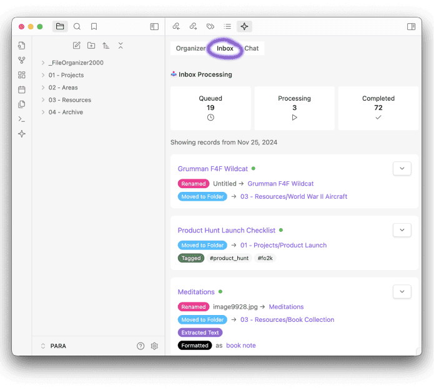Open the PARA vault switcher
Screen dimensions: 434x390
(x=54, y=346)
